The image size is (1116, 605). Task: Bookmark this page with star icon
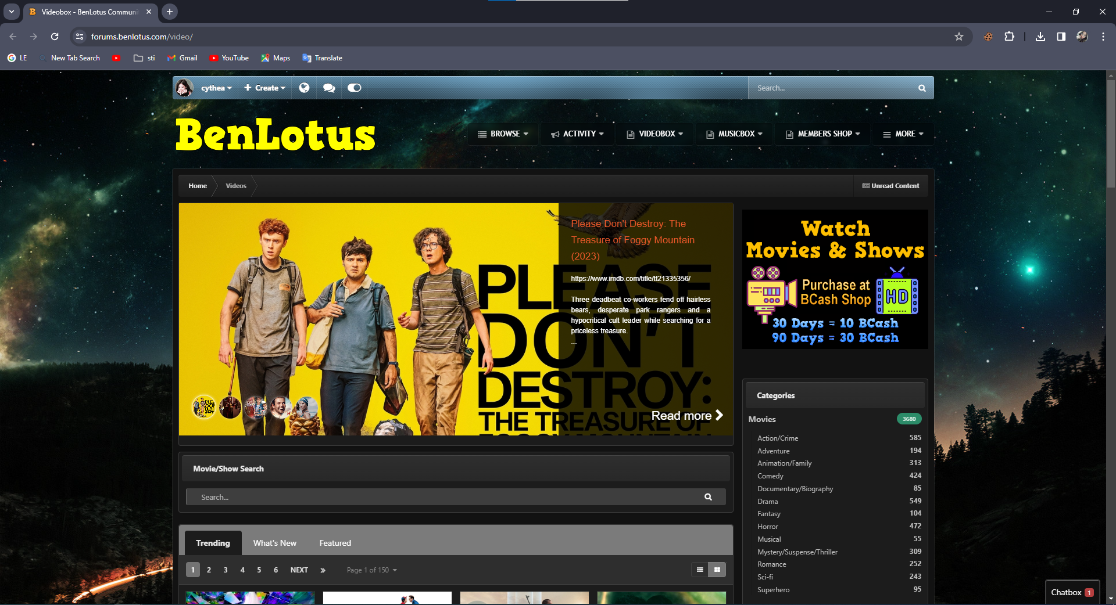point(959,37)
